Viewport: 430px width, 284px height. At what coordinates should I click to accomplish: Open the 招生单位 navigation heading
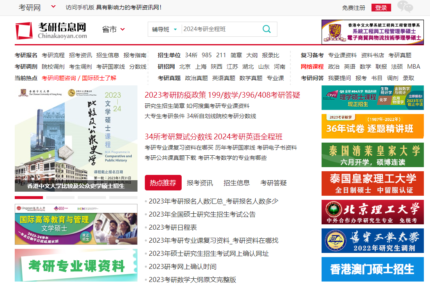169,55
